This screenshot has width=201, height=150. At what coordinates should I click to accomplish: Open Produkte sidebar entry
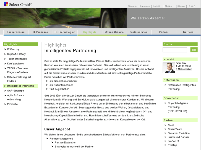(12, 104)
